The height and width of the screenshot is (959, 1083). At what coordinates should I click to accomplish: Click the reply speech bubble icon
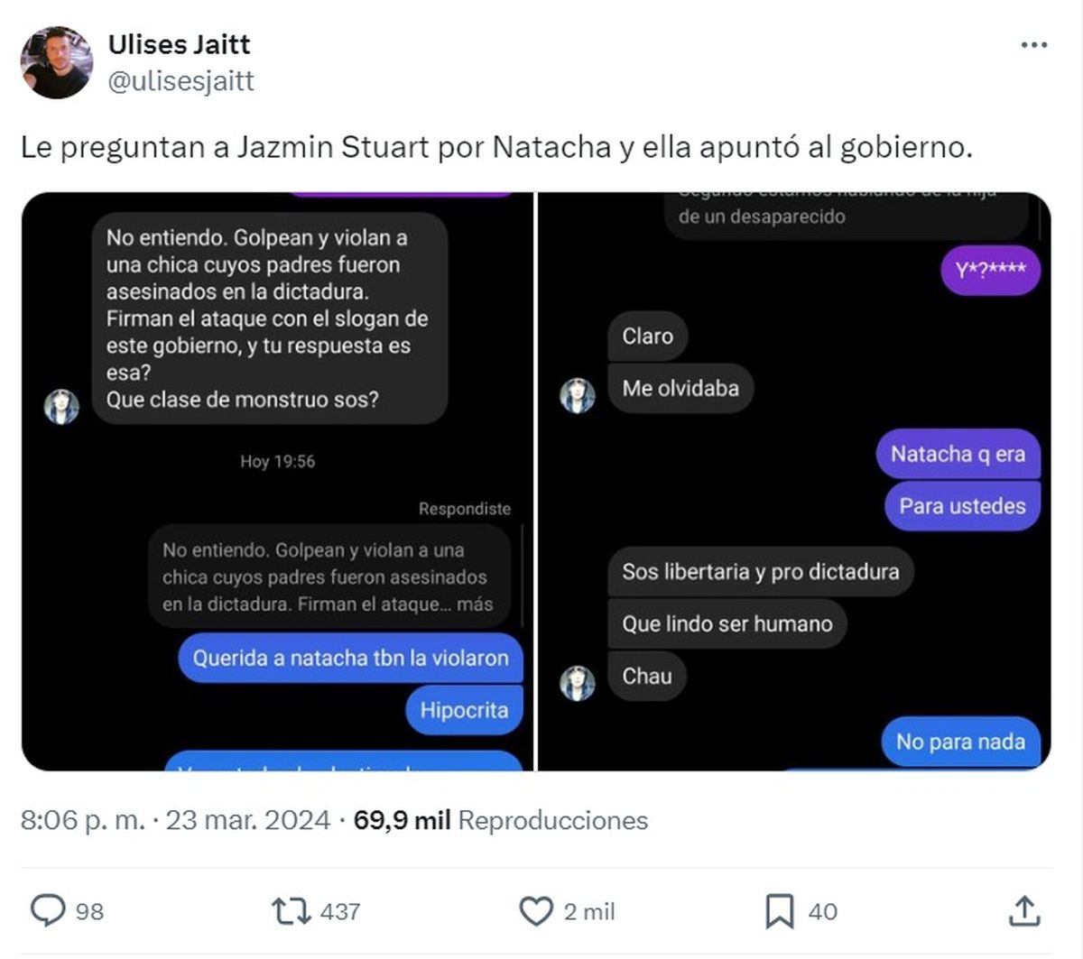point(48,911)
